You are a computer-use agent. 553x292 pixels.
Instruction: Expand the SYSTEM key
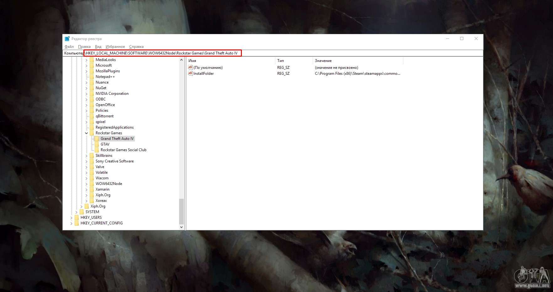pyautogui.click(x=77, y=212)
